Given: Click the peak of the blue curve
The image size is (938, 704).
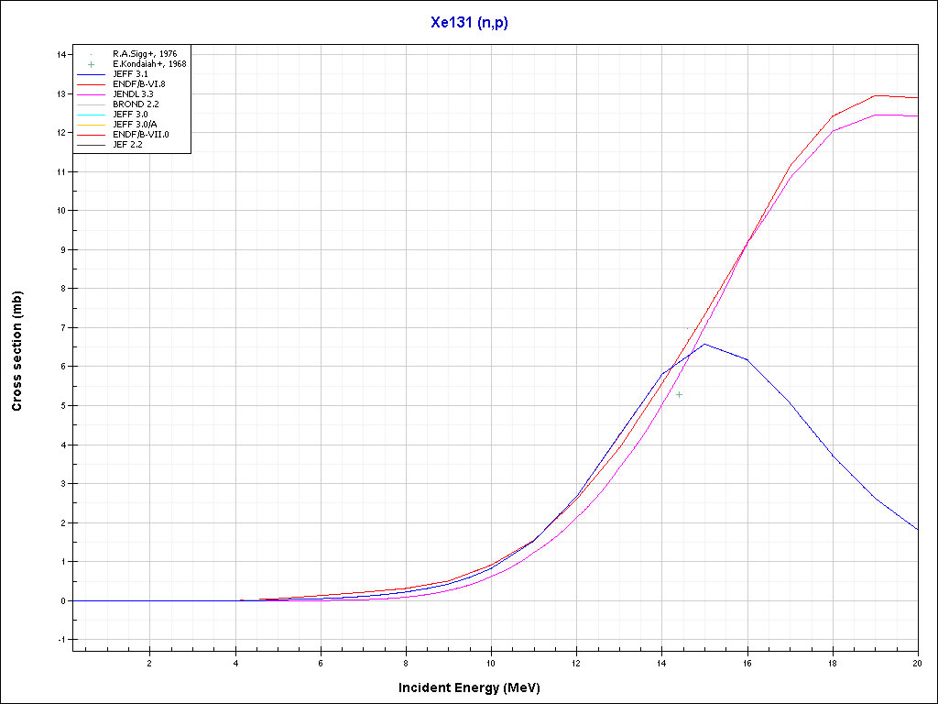Looking at the screenshot, I should pos(704,345).
